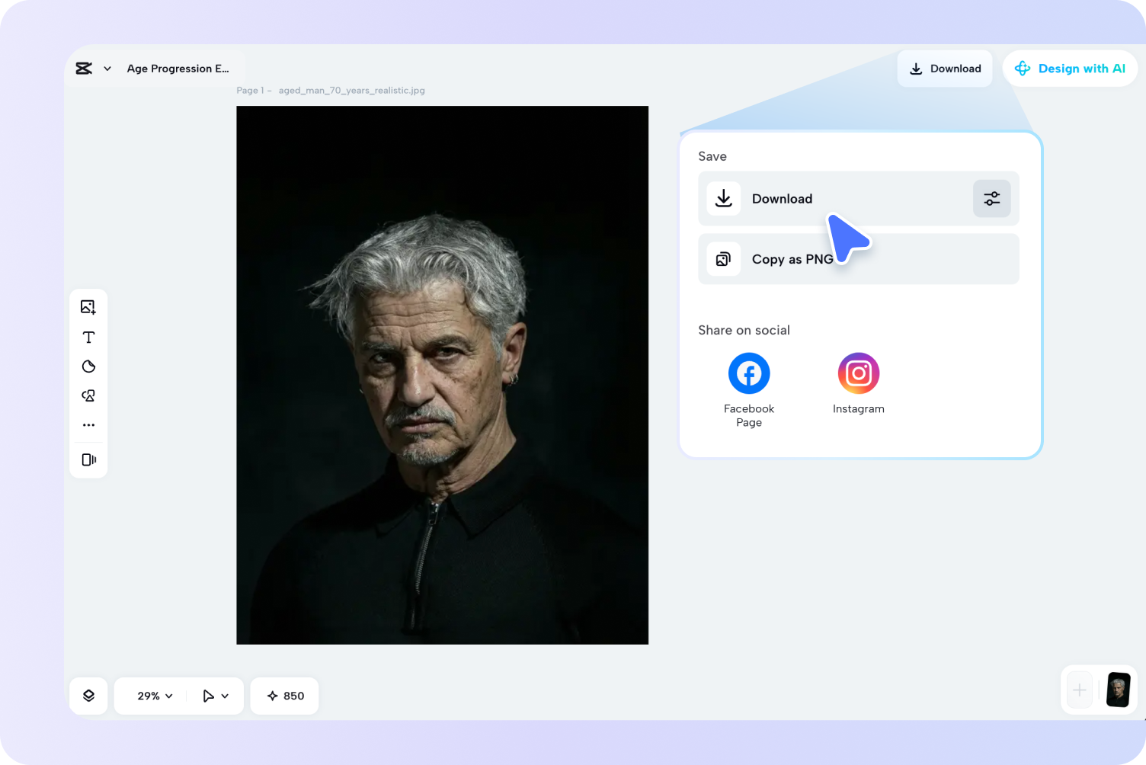Image resolution: width=1146 pixels, height=765 pixels.
Task: Select the Text tool in sidebar
Action: coord(88,338)
